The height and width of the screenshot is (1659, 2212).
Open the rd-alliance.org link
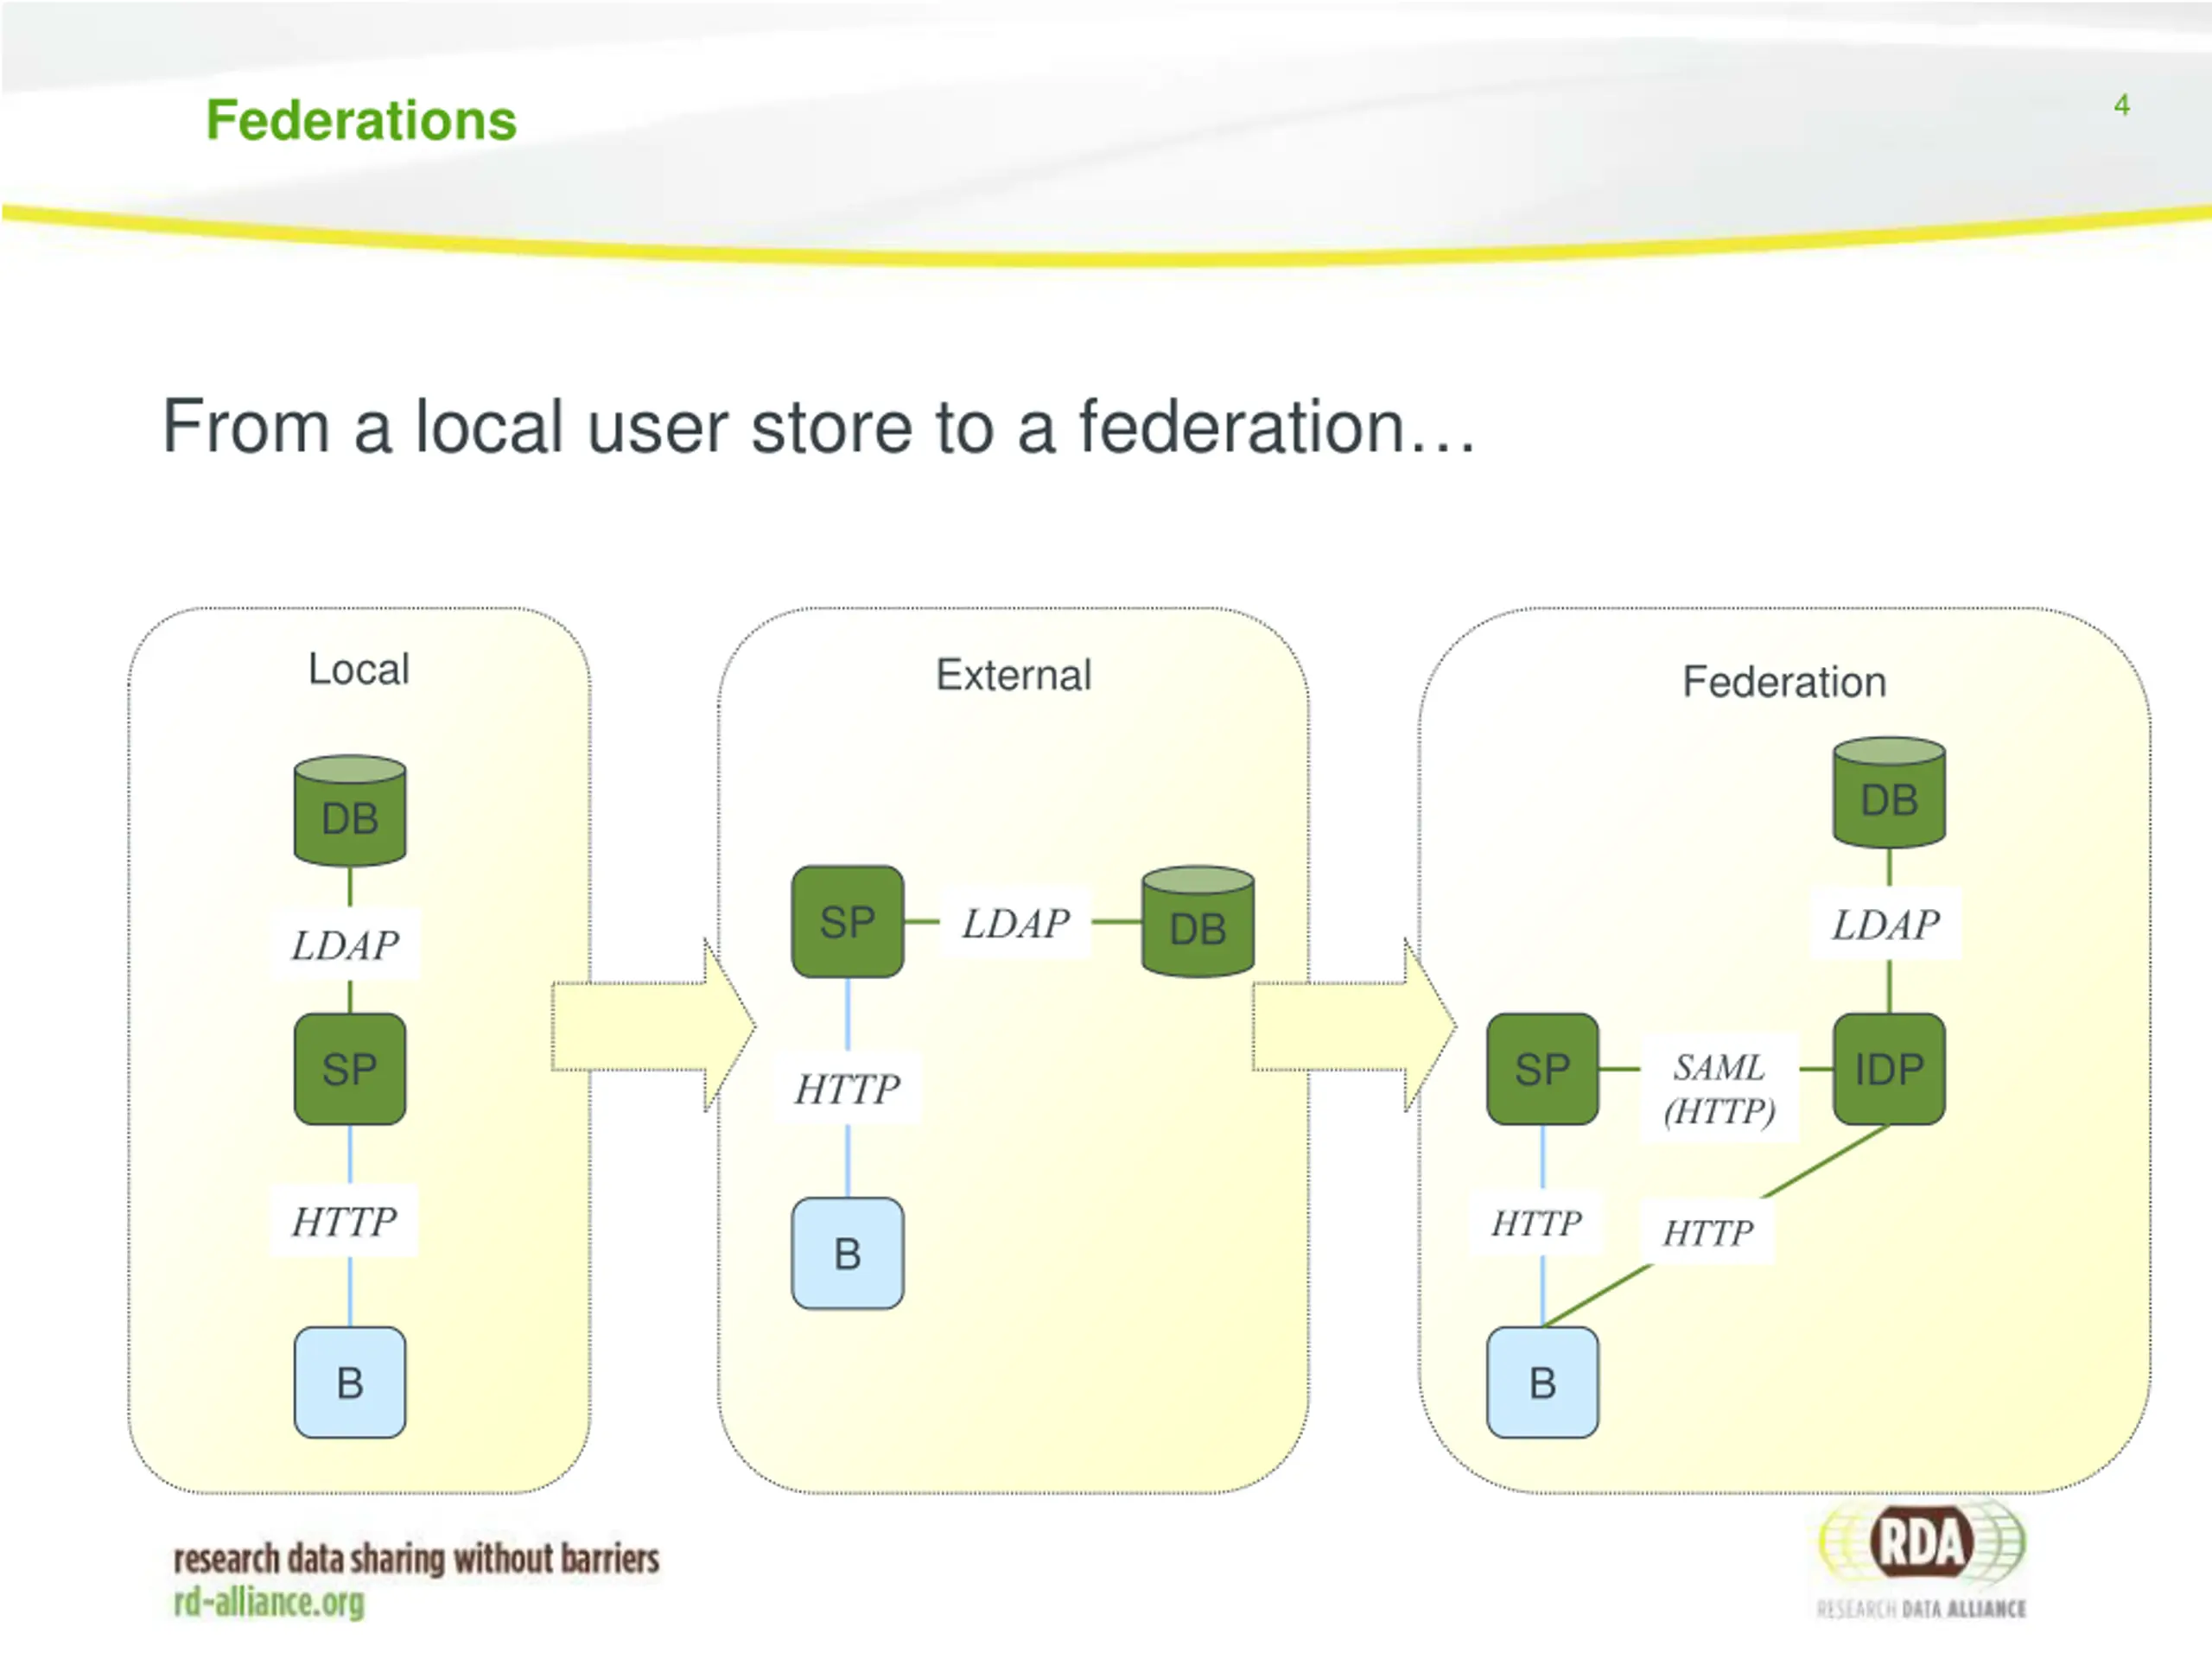[269, 1602]
